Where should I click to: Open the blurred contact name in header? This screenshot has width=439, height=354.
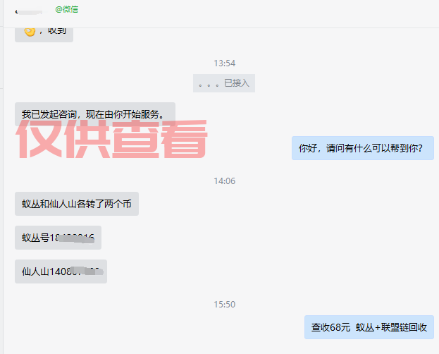click(30, 12)
